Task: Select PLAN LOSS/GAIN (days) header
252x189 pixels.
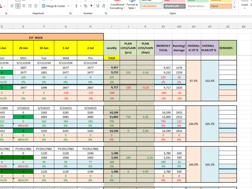Action: [x=145, y=48]
